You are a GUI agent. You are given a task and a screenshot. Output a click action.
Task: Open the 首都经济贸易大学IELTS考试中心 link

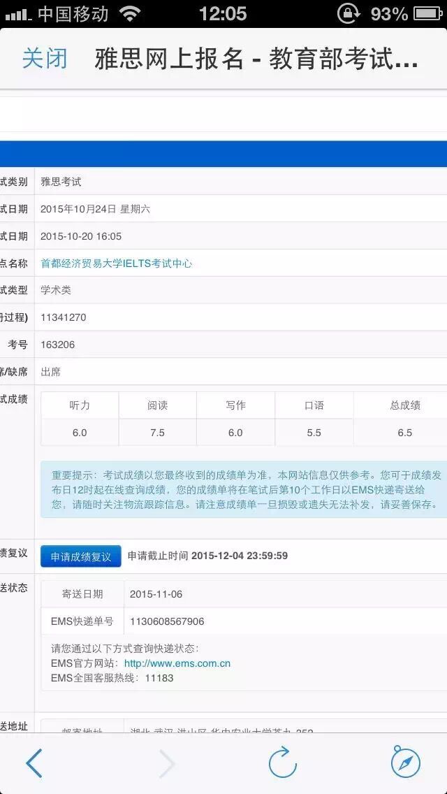[117, 264]
